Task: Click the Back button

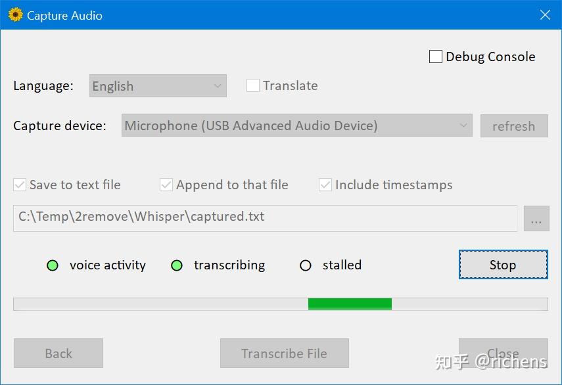Action: [58, 353]
